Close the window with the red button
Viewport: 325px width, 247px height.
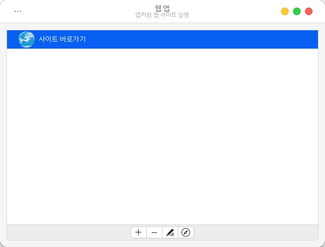pos(309,11)
